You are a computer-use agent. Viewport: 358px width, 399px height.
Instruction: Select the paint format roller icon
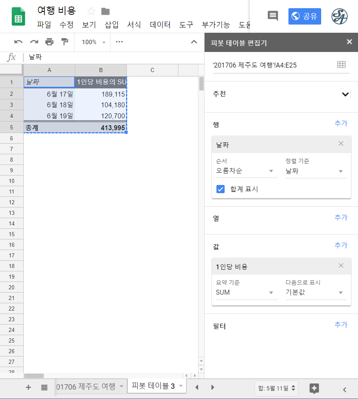65,42
